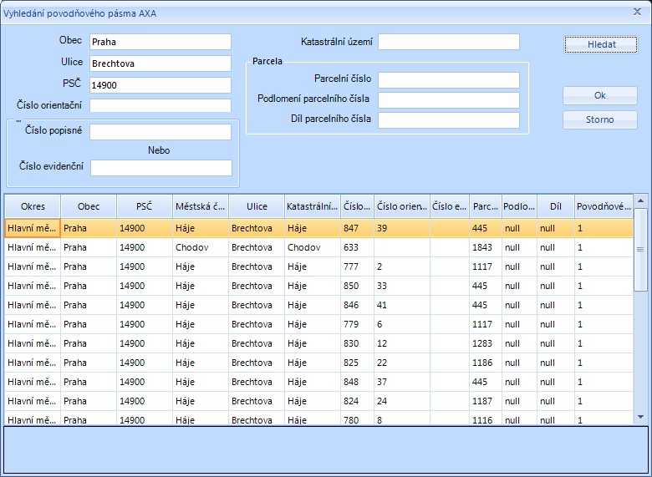Select the row with Číslo 848
Viewport: 652px width, 477px height.
(319, 382)
